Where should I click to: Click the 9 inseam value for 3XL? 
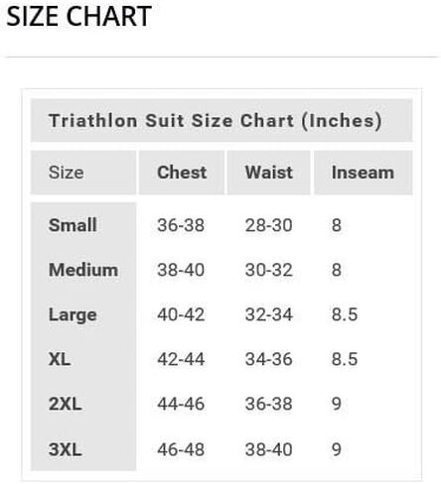337,449
